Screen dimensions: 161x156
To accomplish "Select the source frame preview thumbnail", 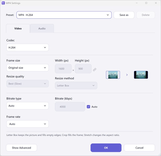I will (x=113, y=75).
